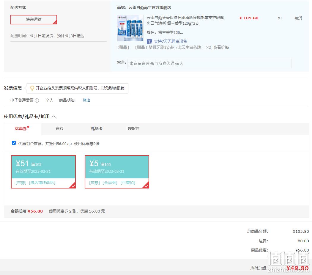This screenshot has height=275, width=312.
Task: Open the 云南白药牙膏 product title link
Action: tap(185, 20)
